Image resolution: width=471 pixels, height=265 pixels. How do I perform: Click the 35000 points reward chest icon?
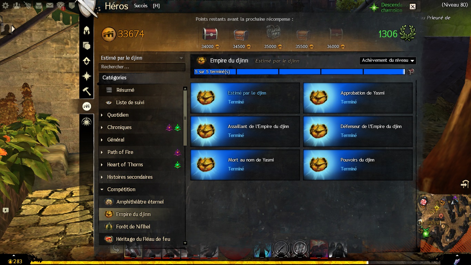(273, 34)
